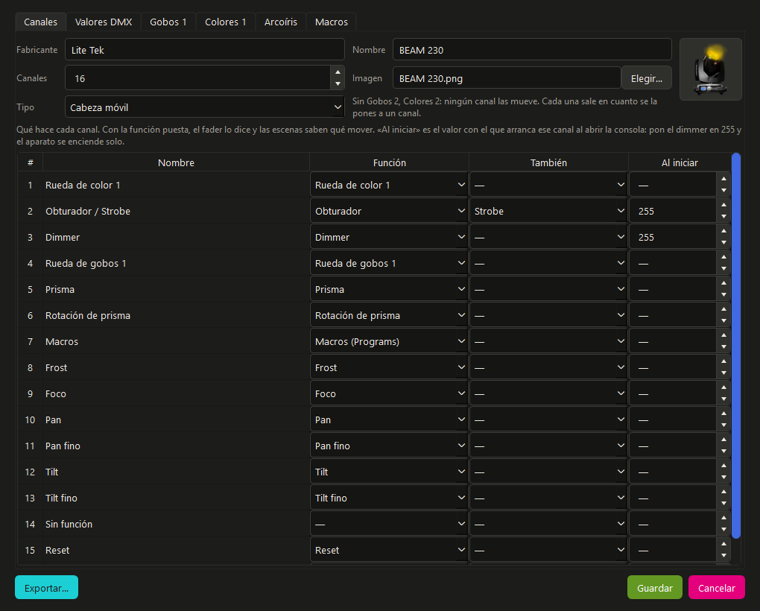Decrease Al iniciar value for Tilt row
The image size is (760, 611).
(723, 478)
